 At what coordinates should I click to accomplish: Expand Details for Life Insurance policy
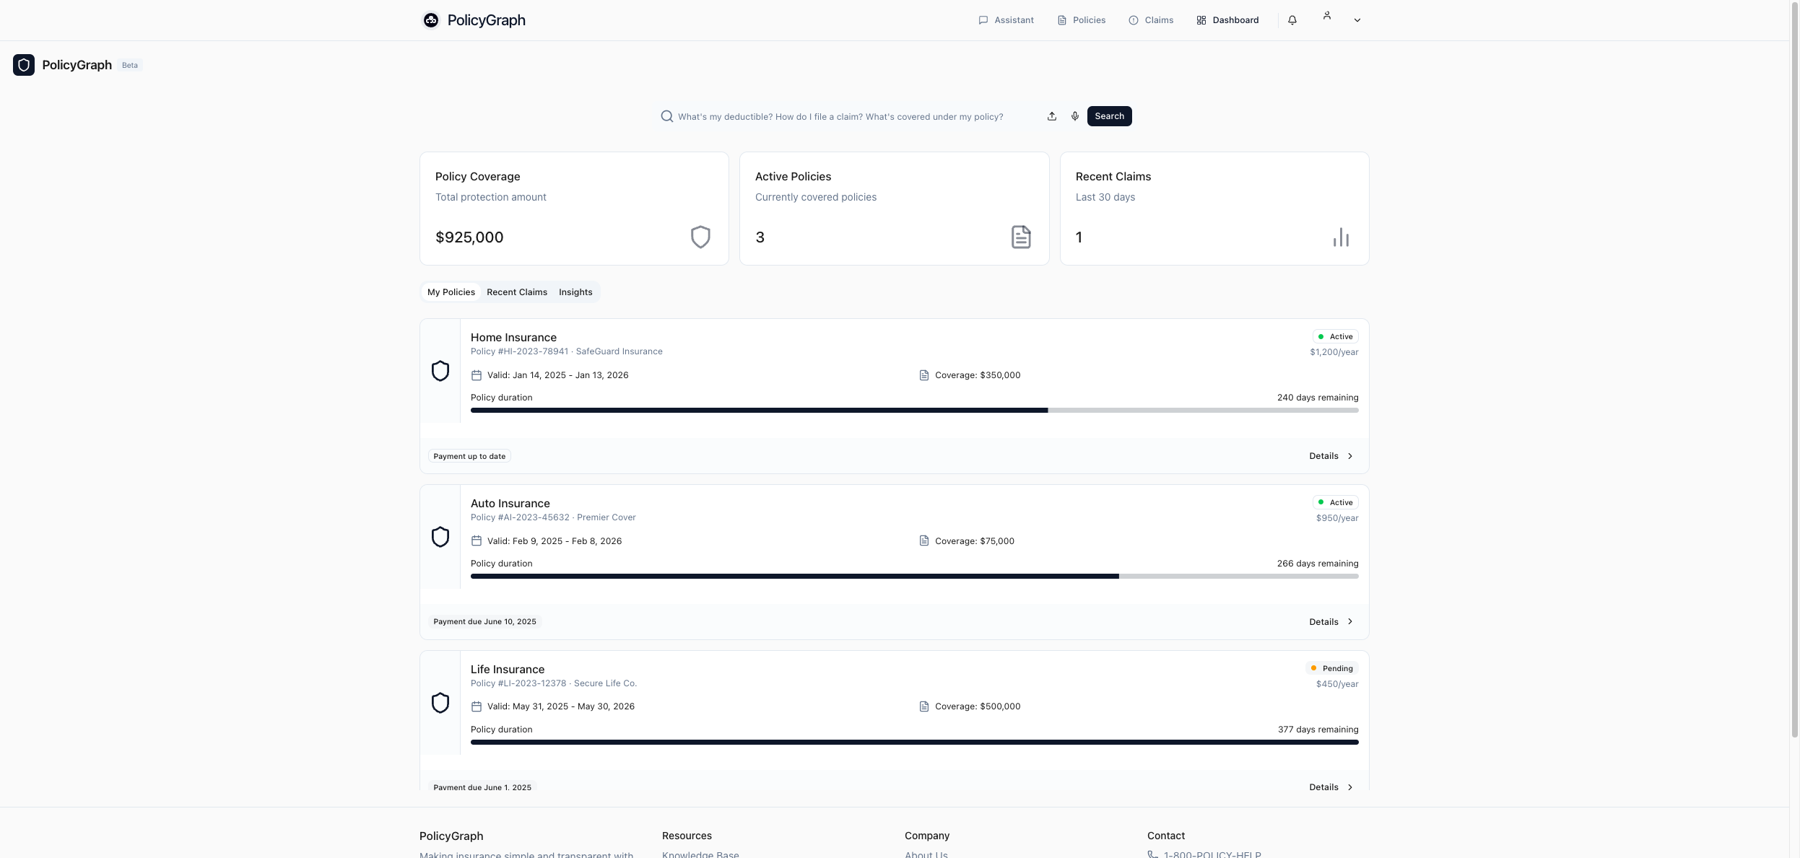click(1331, 787)
